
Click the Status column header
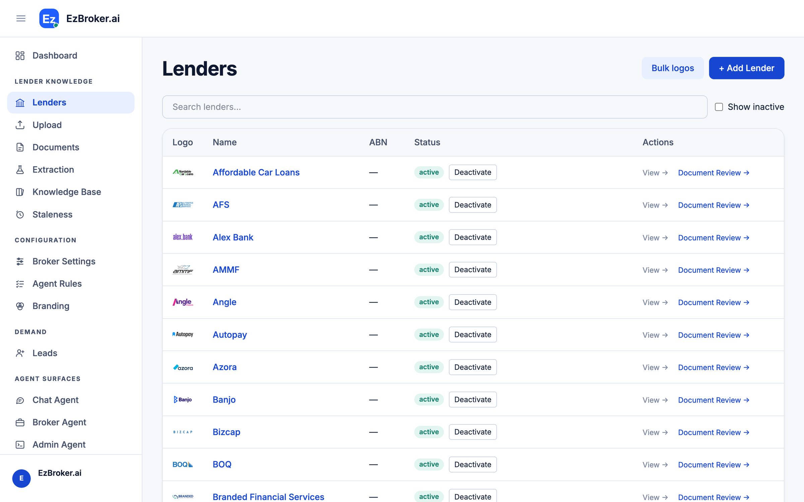pyautogui.click(x=427, y=142)
